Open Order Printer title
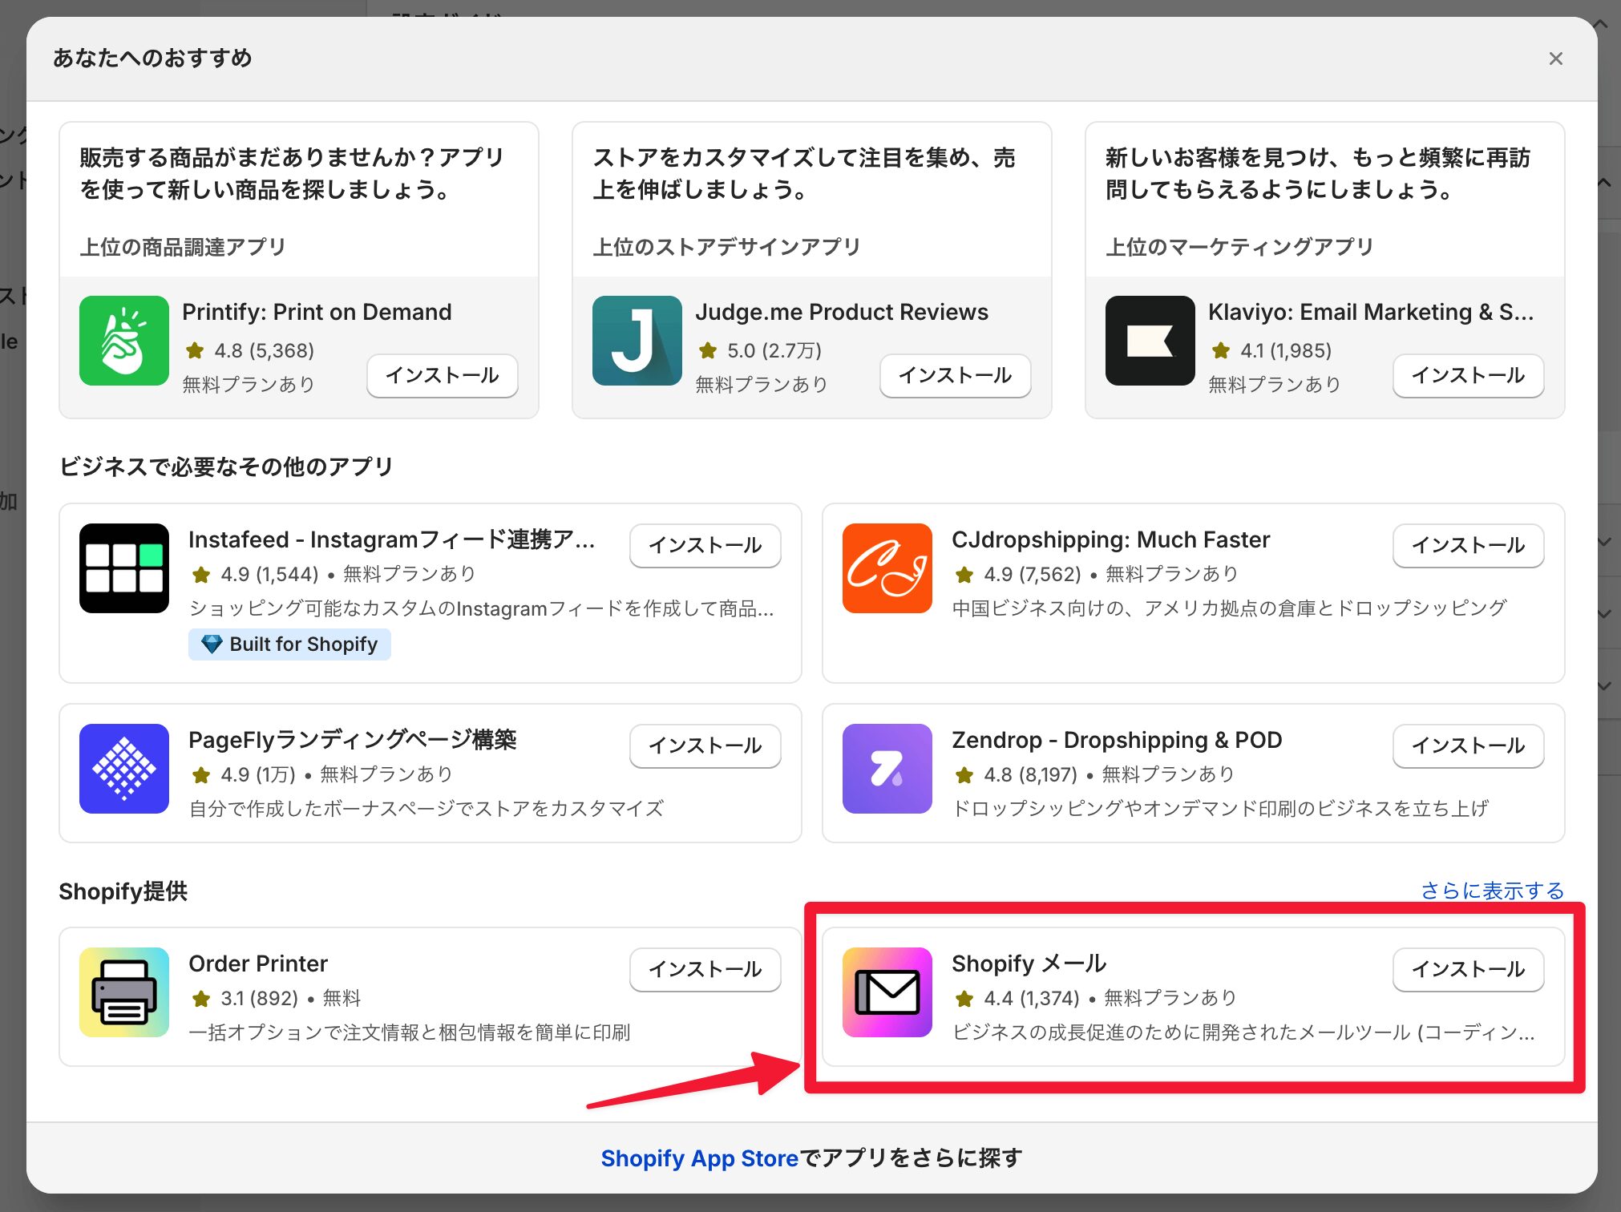 pos(258,964)
